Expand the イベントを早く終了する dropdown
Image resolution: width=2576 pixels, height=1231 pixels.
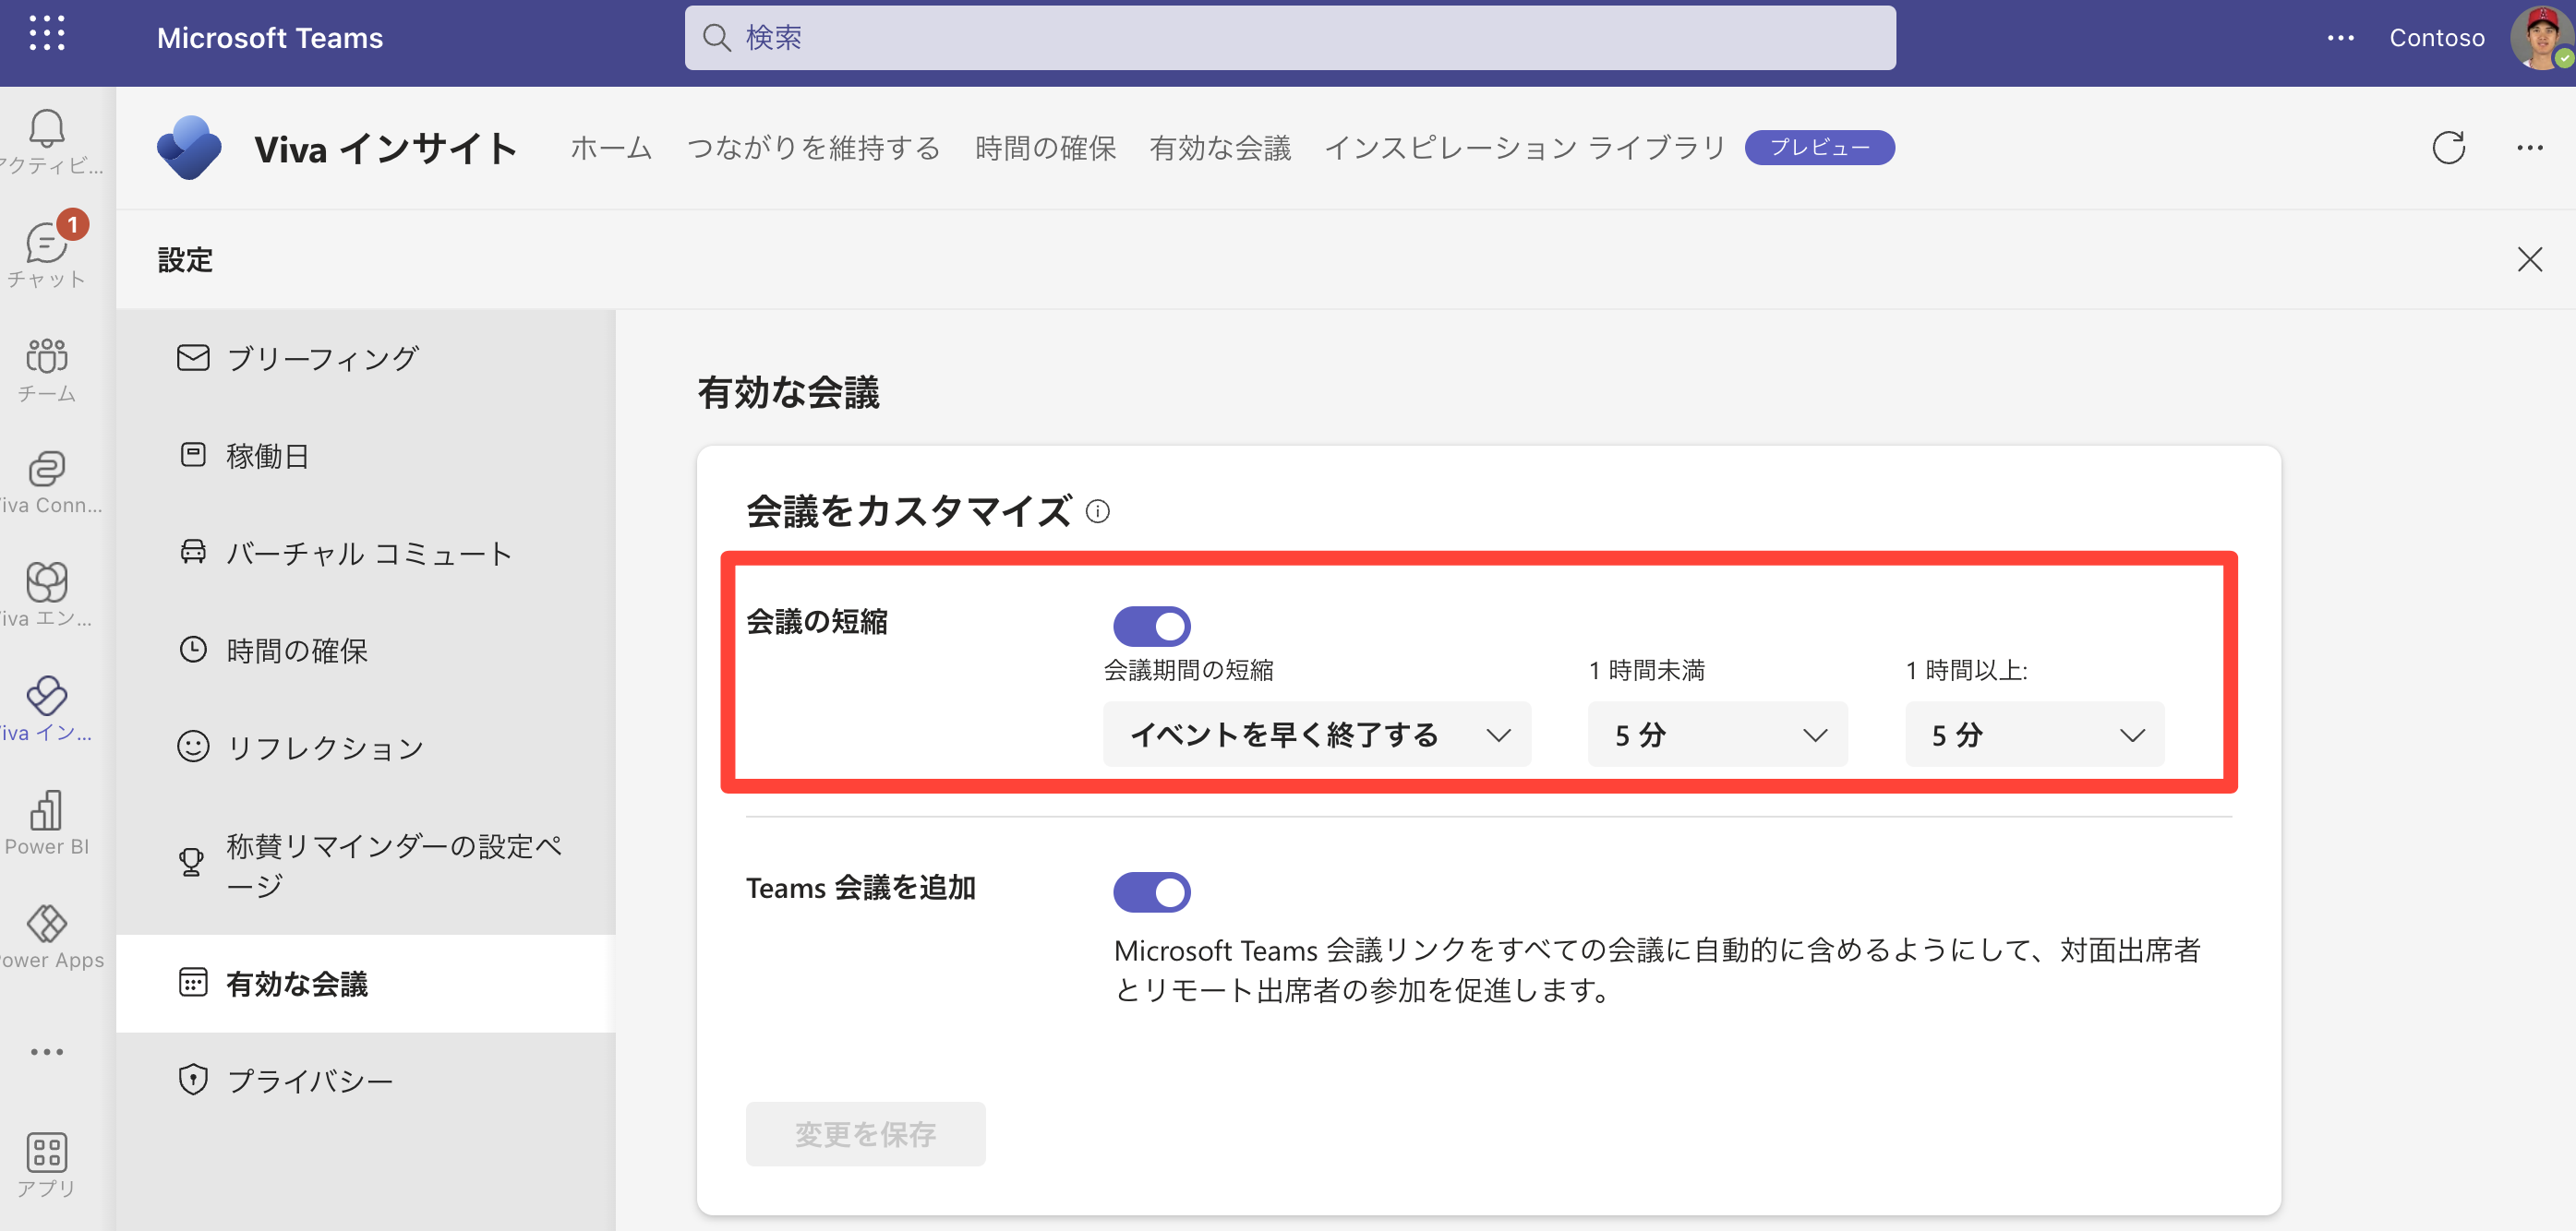(x=1317, y=735)
